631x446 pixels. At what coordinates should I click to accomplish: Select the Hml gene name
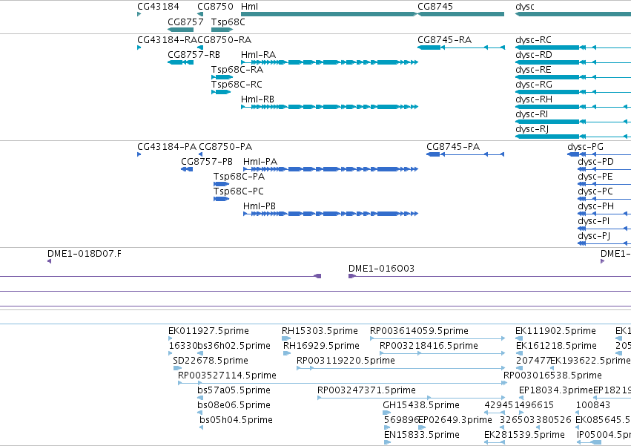pyautogui.click(x=249, y=7)
